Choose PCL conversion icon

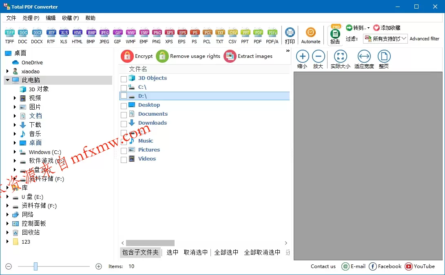(207, 36)
